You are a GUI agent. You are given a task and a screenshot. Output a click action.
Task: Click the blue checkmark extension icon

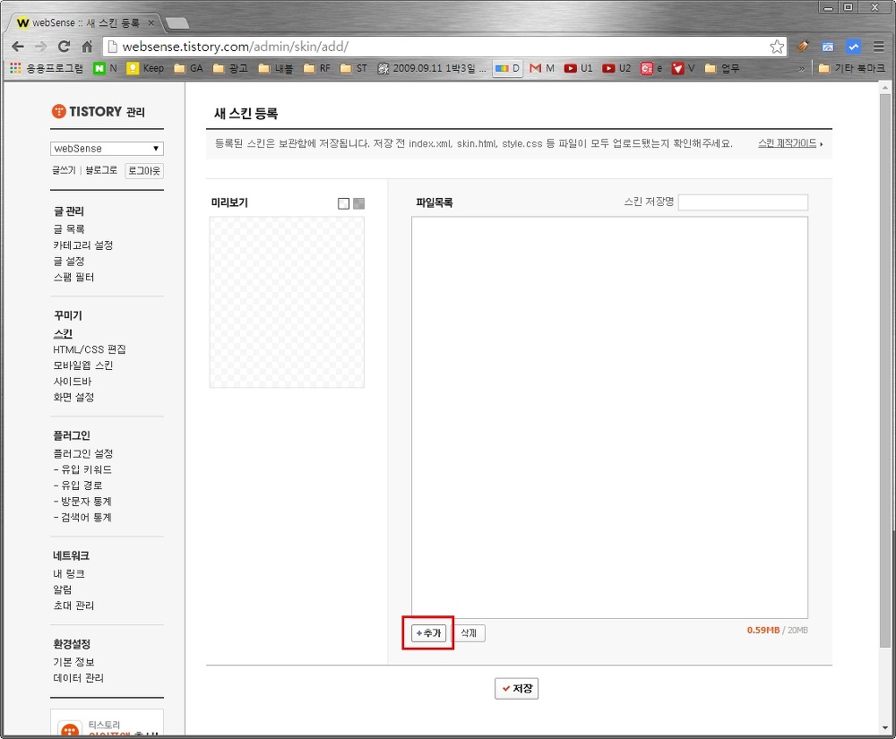coord(853,47)
